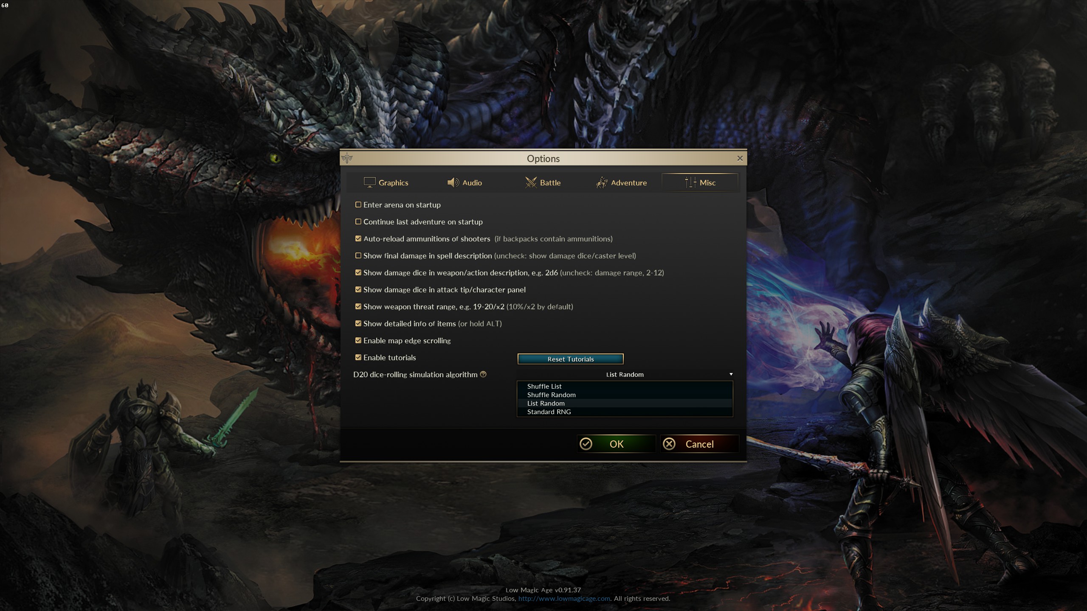Image resolution: width=1087 pixels, height=611 pixels.
Task: Click the sliders icon on Misc tab
Action: point(690,182)
